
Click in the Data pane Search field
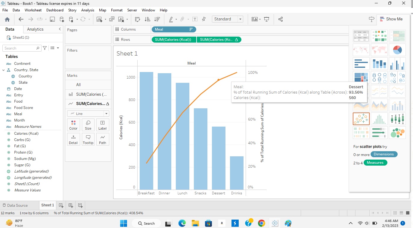22,48
